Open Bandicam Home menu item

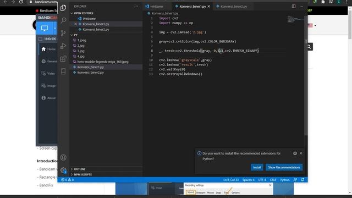coord(48,49)
